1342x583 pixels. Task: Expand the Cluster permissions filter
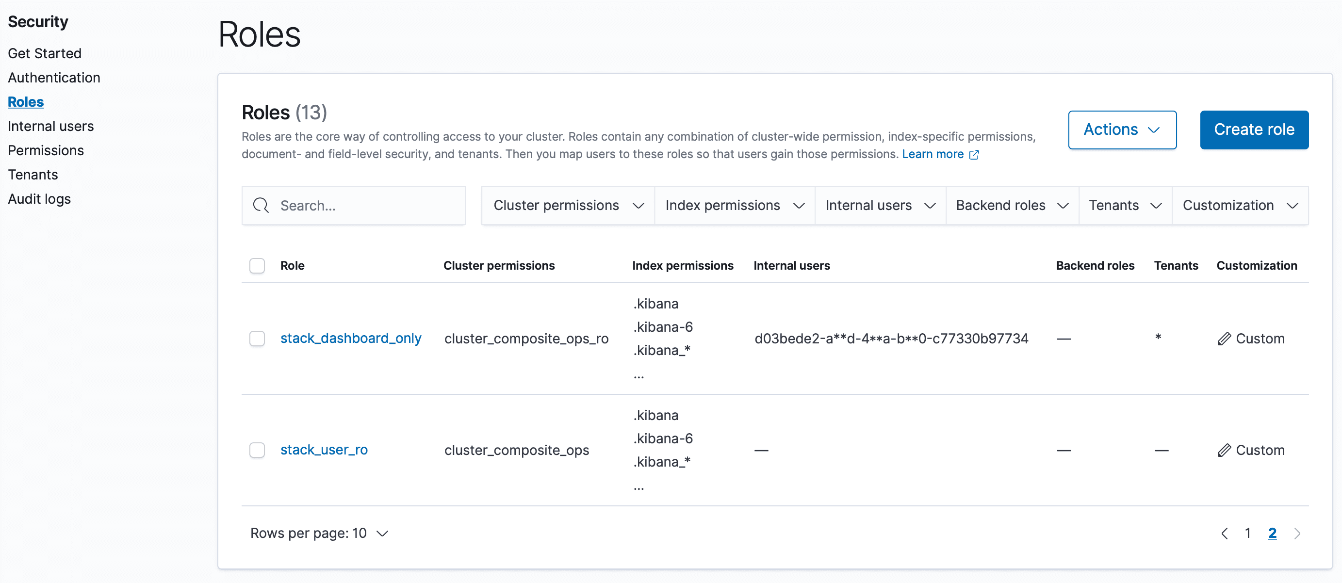(568, 205)
